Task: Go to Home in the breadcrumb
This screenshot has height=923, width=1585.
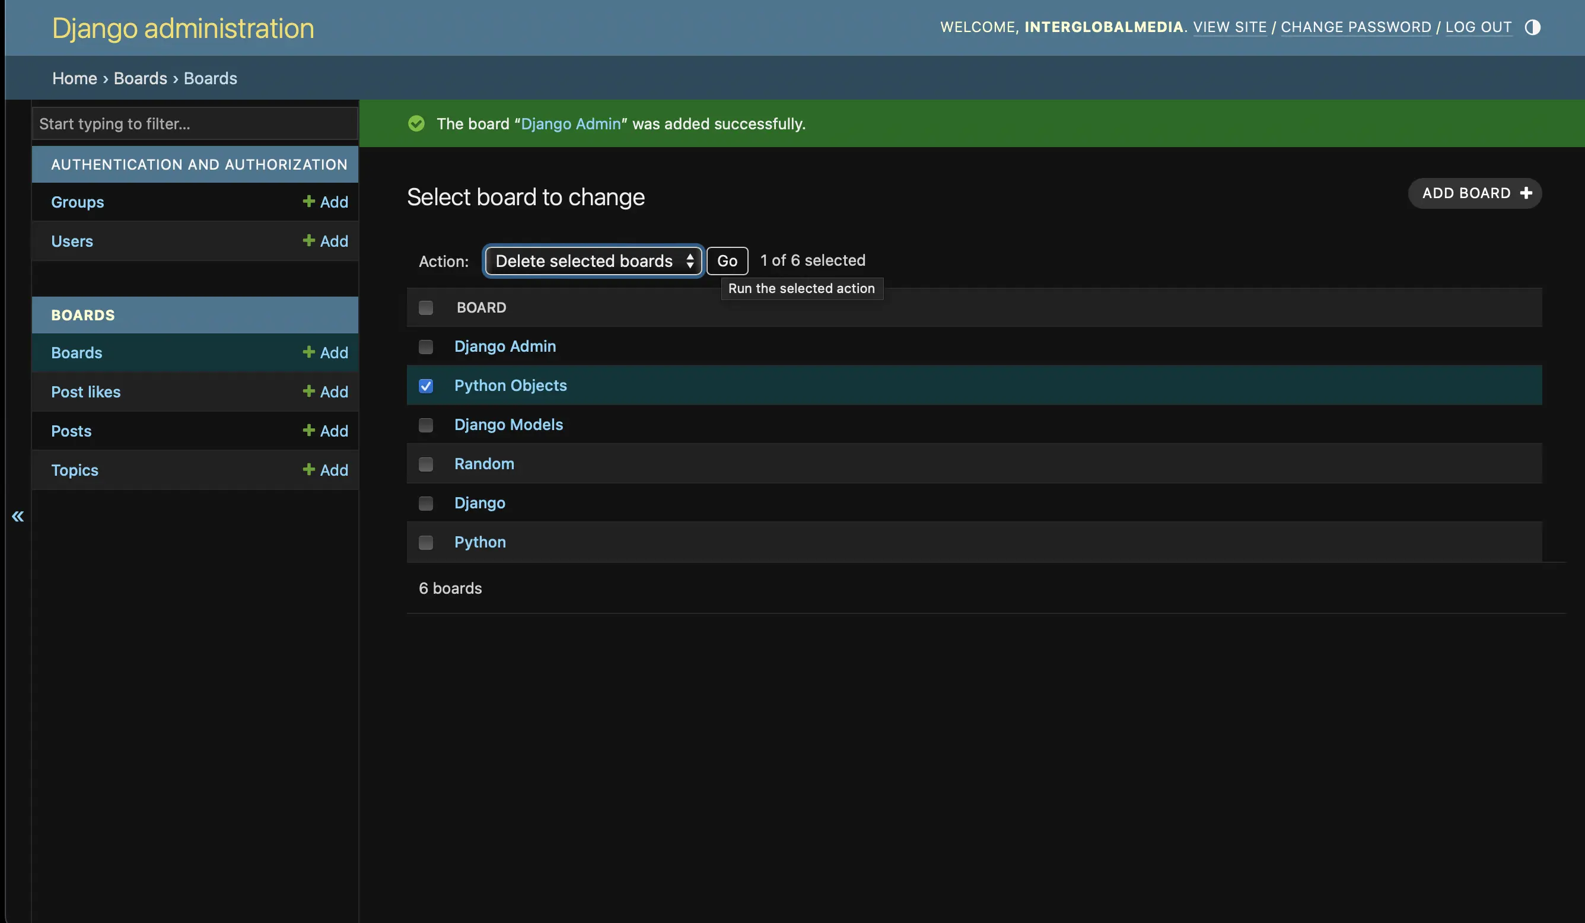Action: pyautogui.click(x=75, y=78)
